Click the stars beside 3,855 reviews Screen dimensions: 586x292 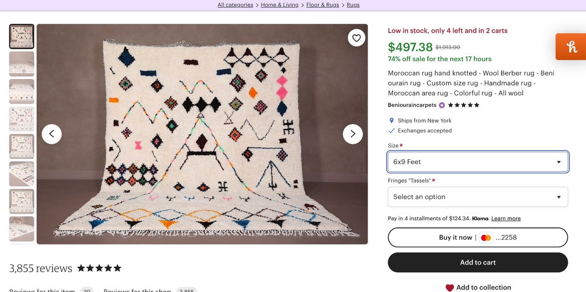pos(99,268)
